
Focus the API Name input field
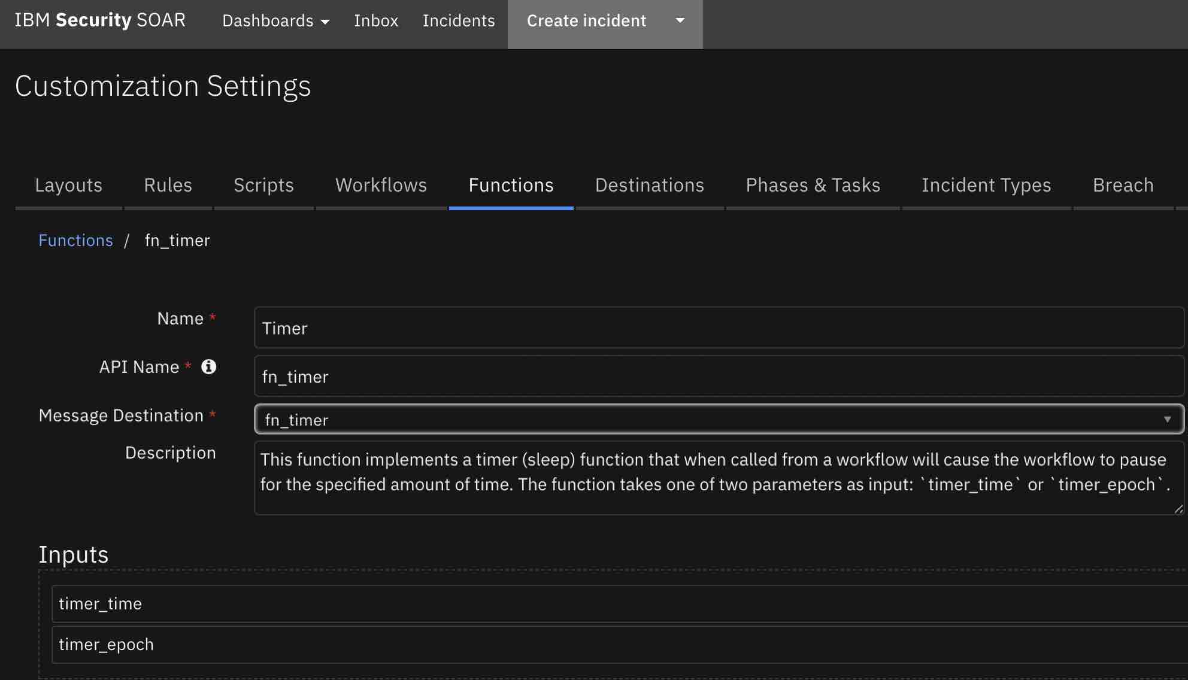pos(719,377)
